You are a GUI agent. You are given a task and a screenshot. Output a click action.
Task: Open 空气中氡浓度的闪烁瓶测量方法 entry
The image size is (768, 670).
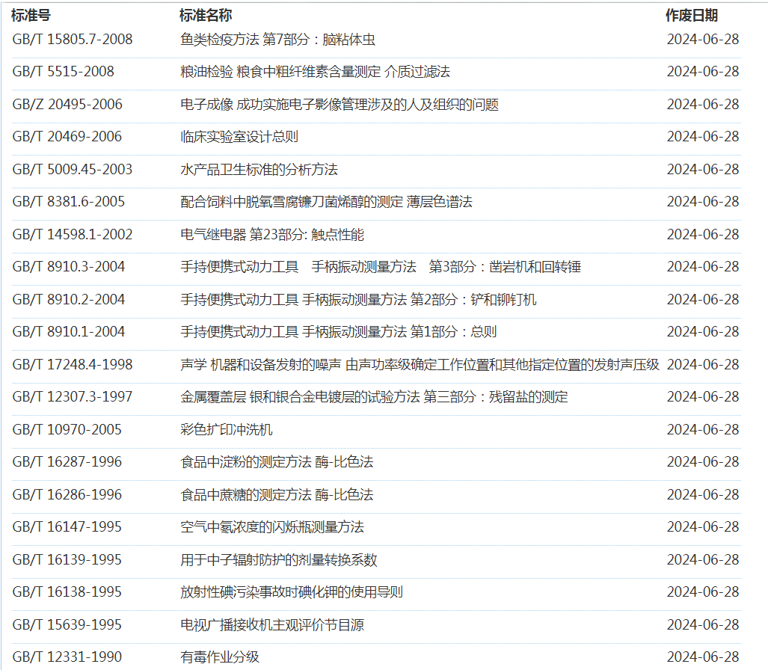pos(272,527)
